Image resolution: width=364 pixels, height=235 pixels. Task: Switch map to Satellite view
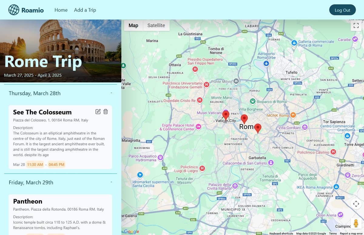click(156, 25)
